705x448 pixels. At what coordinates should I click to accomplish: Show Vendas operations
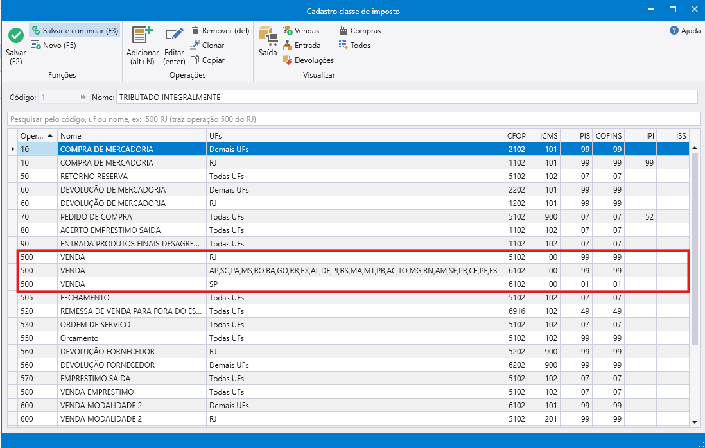[300, 31]
